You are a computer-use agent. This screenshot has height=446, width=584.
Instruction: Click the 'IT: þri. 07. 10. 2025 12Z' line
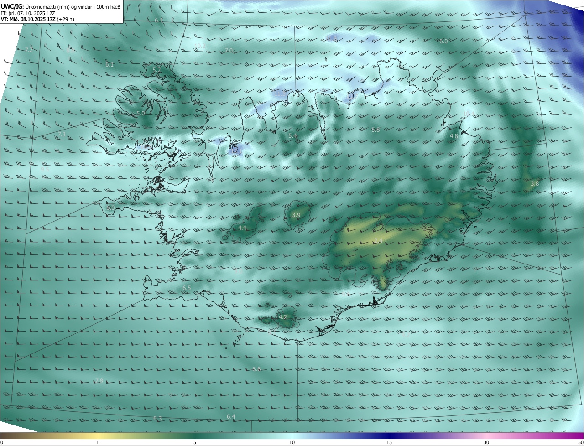[x=29, y=13]
